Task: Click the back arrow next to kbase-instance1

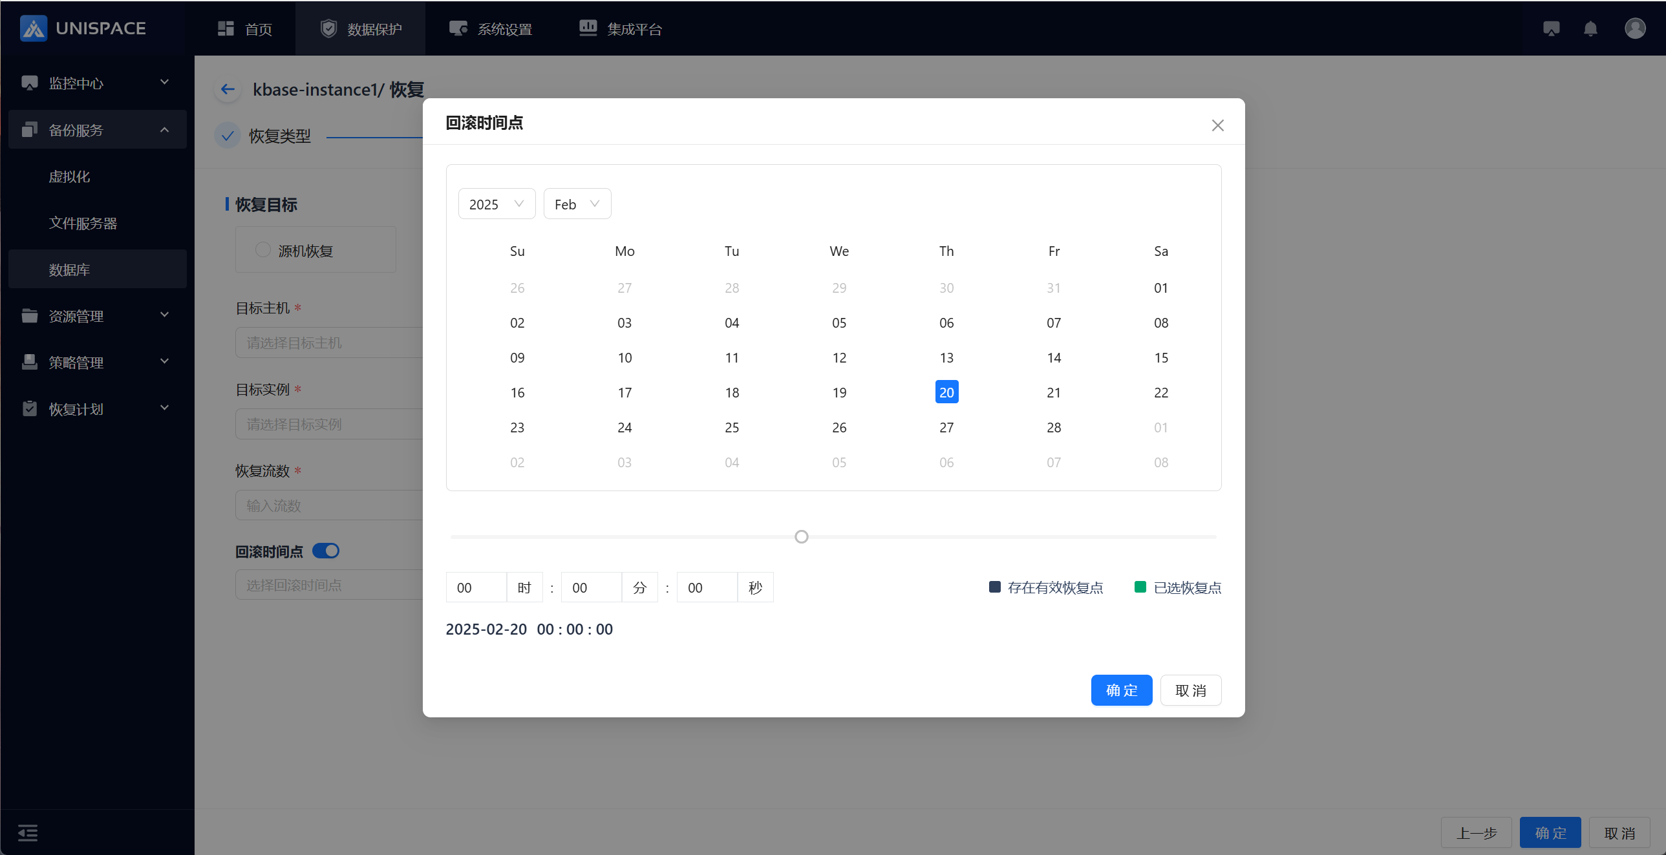Action: click(228, 89)
